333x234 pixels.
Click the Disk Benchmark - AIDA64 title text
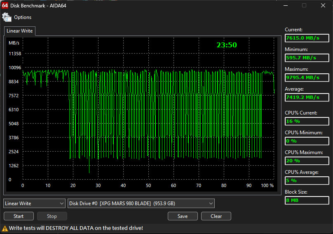[38, 6]
